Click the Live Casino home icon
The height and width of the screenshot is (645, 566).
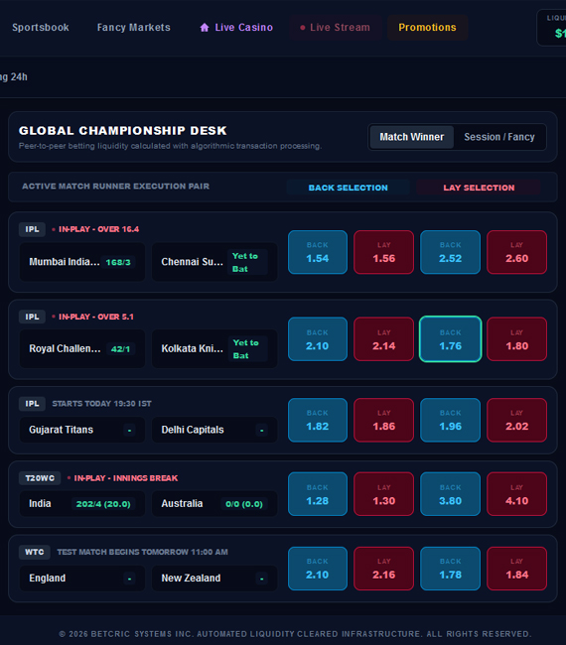point(205,28)
